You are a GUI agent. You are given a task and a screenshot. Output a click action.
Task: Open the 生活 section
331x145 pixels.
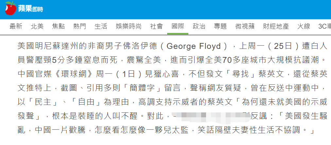tap(101, 26)
